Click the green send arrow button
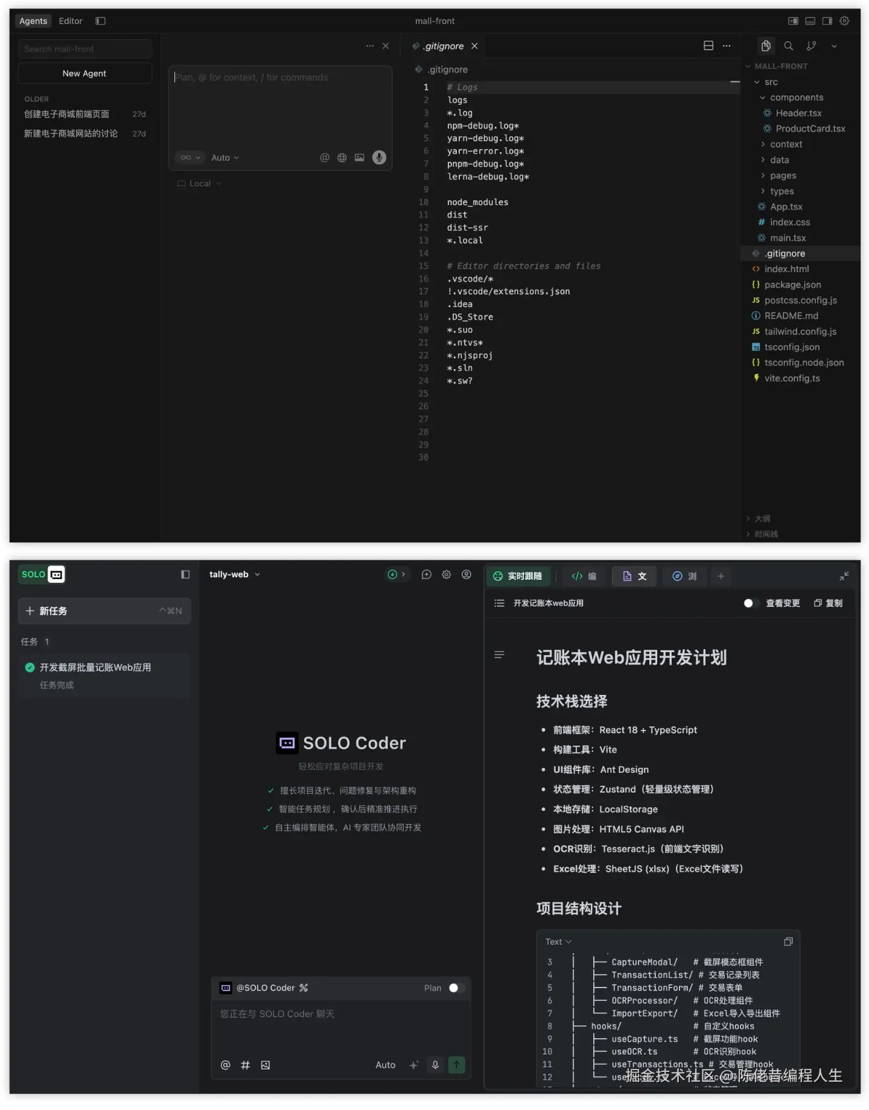The height and width of the screenshot is (1110, 869). (456, 1065)
